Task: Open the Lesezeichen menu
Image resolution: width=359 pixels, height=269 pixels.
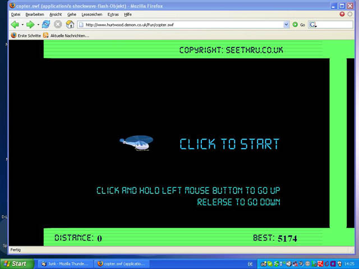Action: tap(92, 15)
